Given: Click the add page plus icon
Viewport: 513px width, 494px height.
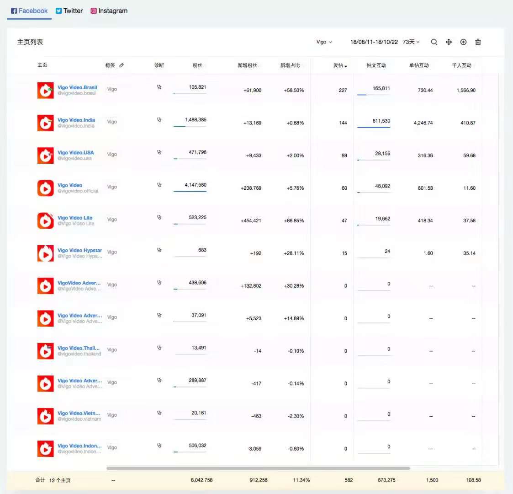Looking at the screenshot, I should tap(463, 42).
